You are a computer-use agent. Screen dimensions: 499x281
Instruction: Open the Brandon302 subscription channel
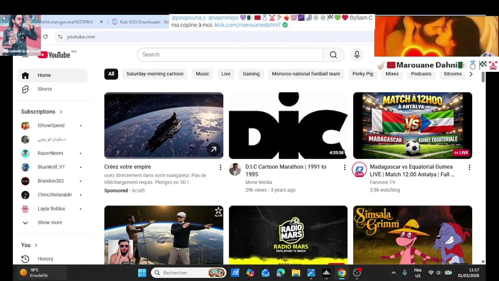click(x=52, y=181)
